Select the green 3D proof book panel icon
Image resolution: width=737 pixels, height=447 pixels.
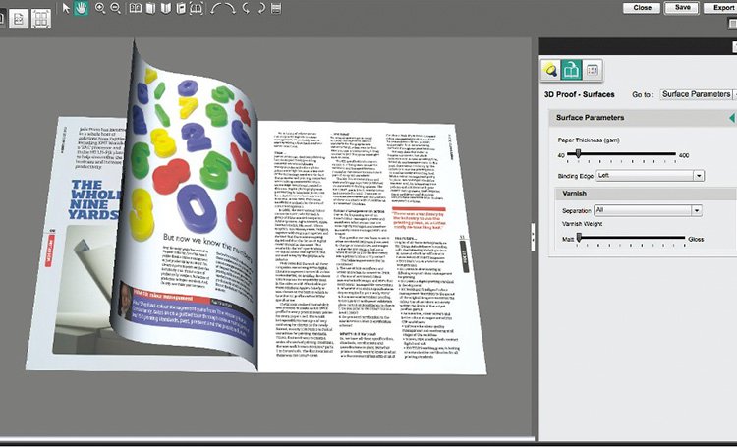572,69
